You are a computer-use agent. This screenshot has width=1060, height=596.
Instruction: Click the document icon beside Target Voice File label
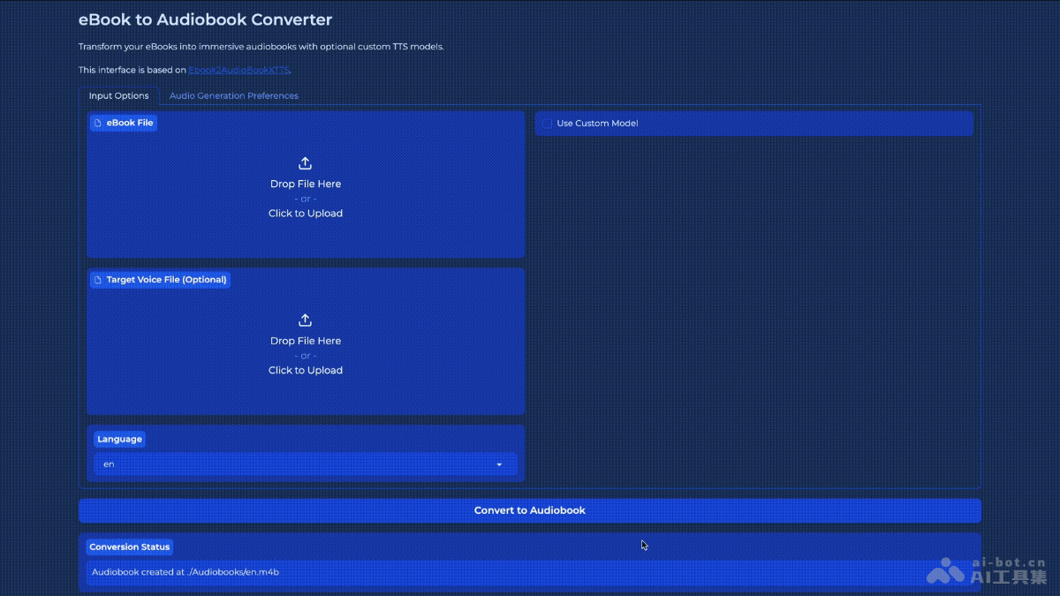pos(98,280)
